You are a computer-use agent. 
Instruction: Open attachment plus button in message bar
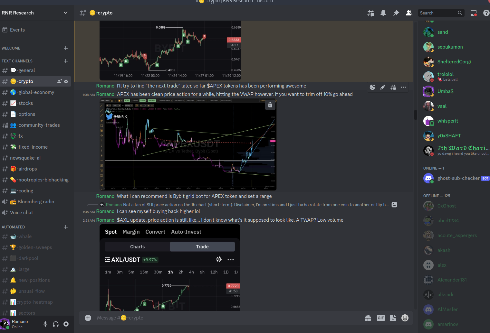[88, 318]
